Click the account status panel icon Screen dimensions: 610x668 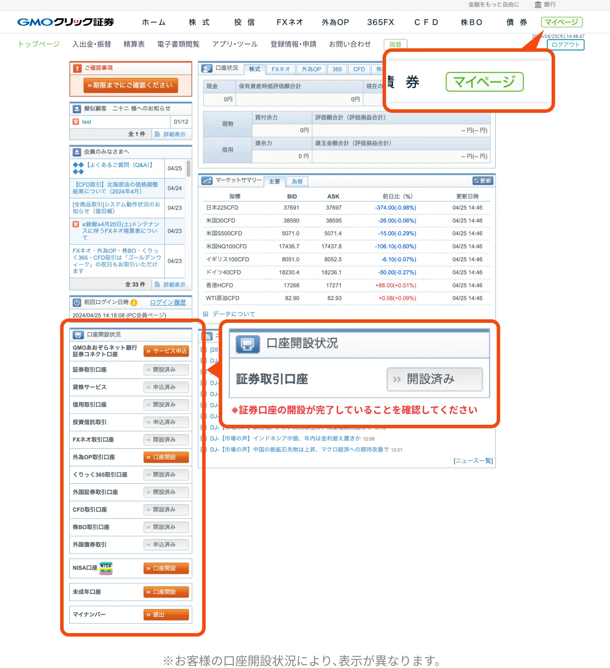tap(207, 68)
